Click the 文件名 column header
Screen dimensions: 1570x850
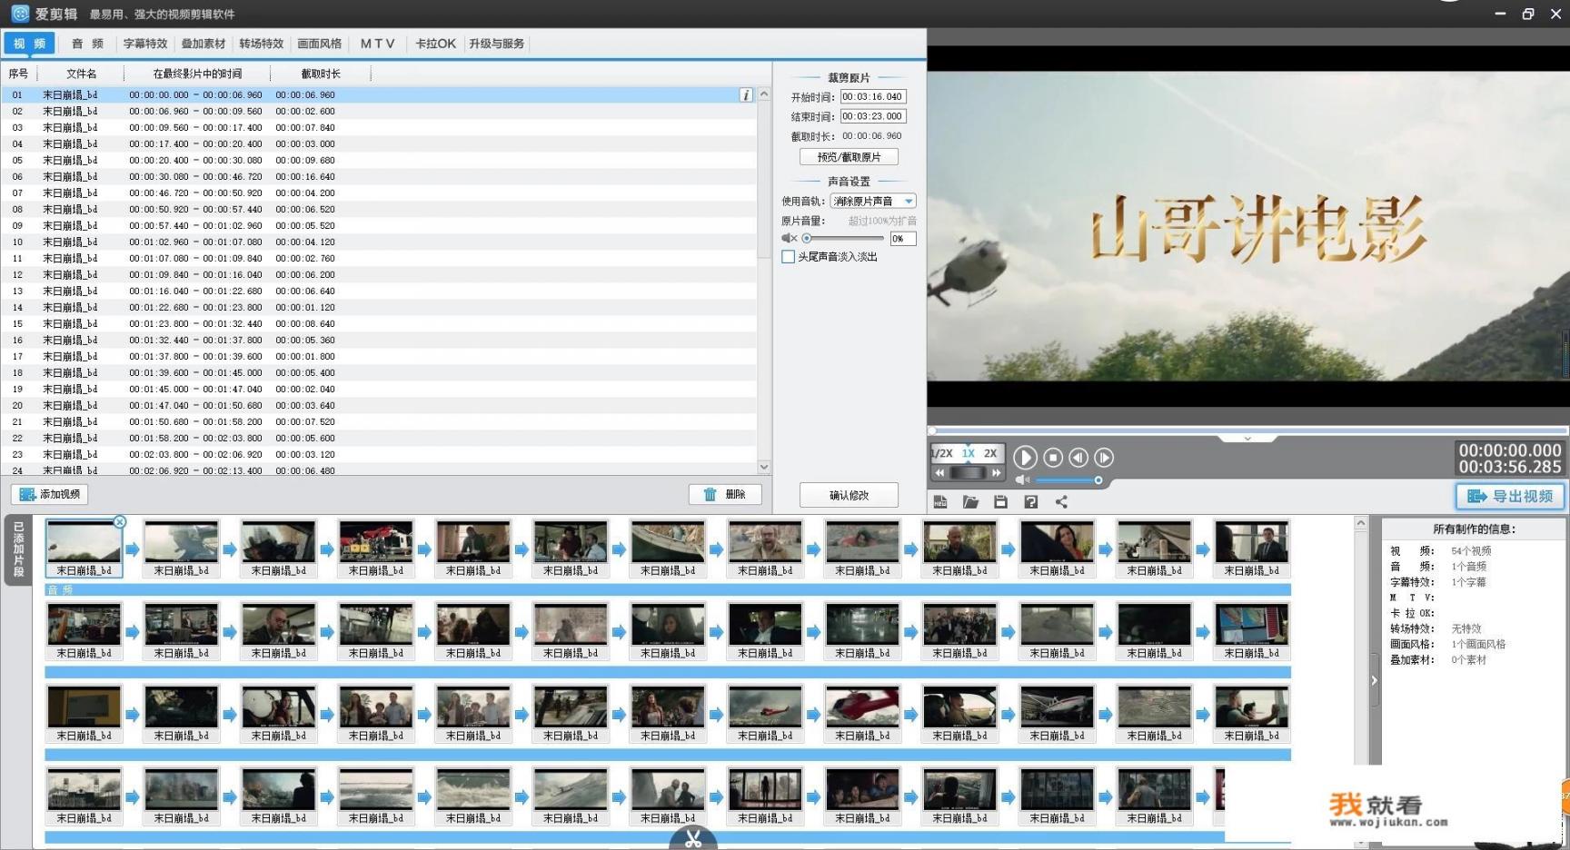81,74
